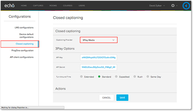Click the CANCEL button
193x111 pixels.
click(107, 98)
